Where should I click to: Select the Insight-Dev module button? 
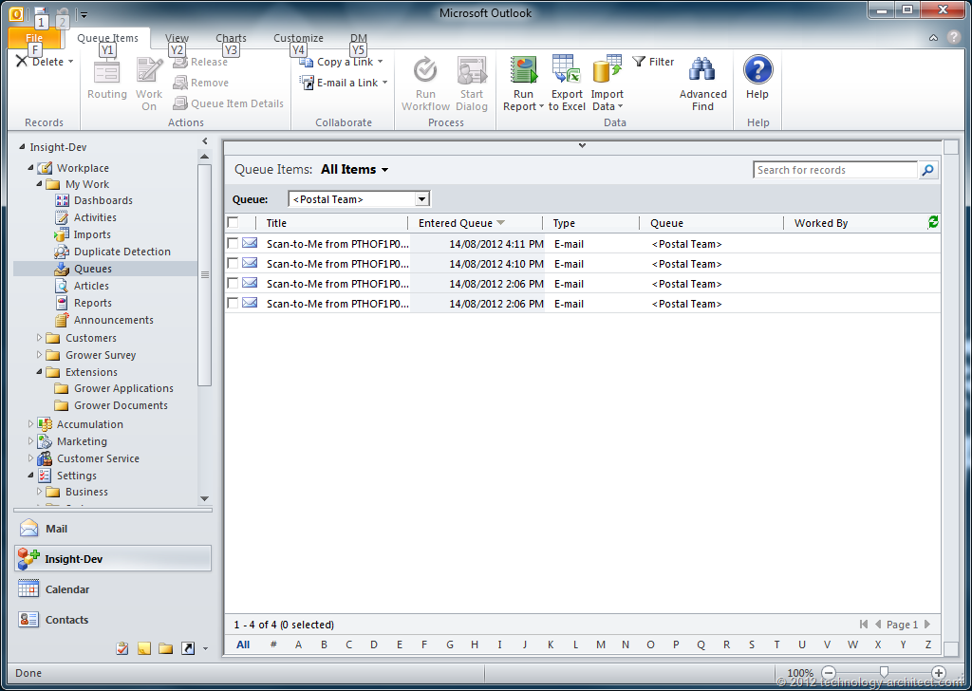(x=112, y=558)
